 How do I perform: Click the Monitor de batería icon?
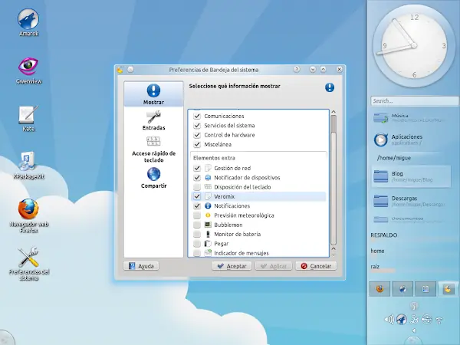pos(208,234)
